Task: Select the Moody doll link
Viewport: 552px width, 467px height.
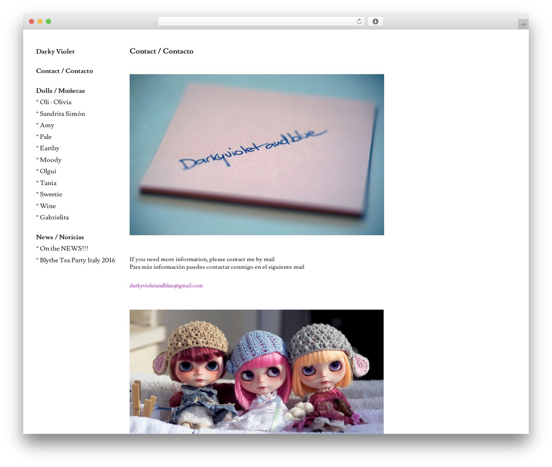Action: [x=49, y=160]
